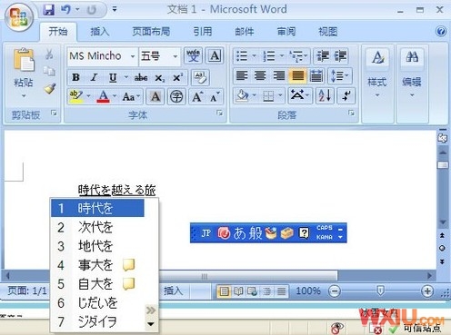This screenshot has height=335, width=451.
Task: Switch to the 开始 tab
Action: [x=58, y=32]
